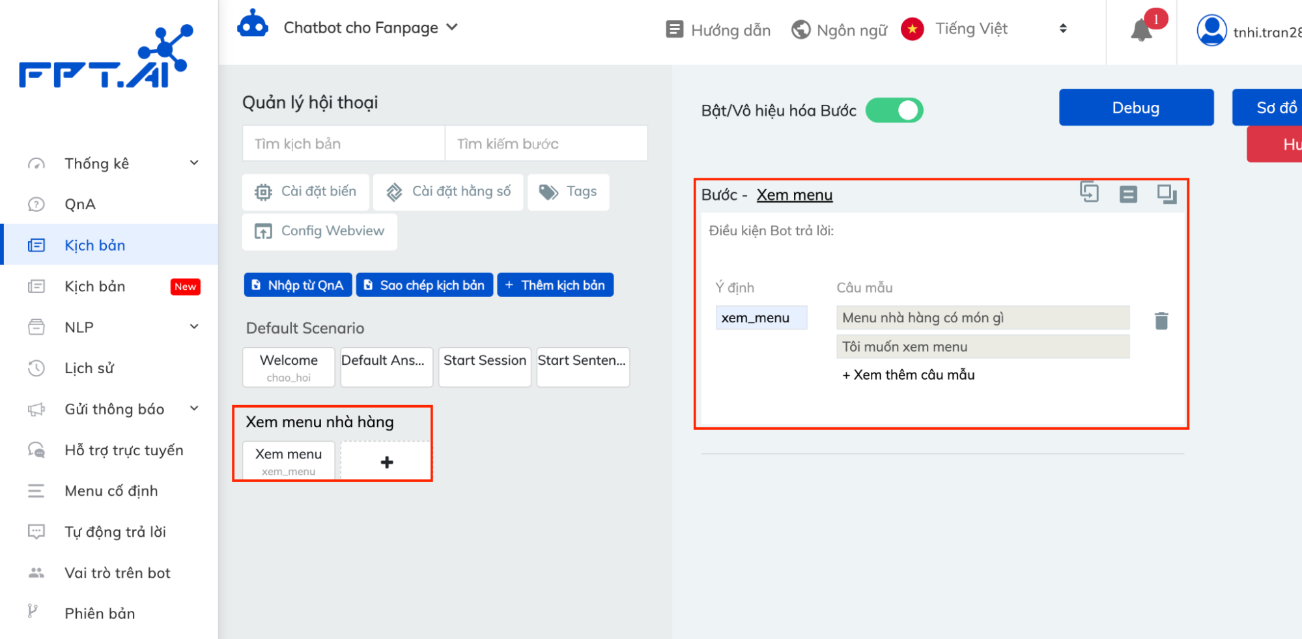Click Xem thêm câu mẫu link
This screenshot has width=1302, height=639.
(x=908, y=375)
